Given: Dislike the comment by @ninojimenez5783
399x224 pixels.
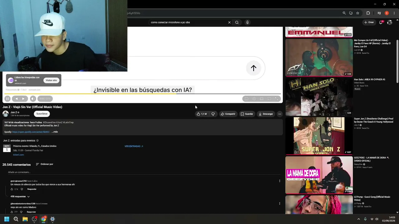Looking at the screenshot, I should pyautogui.click(x=22, y=189).
